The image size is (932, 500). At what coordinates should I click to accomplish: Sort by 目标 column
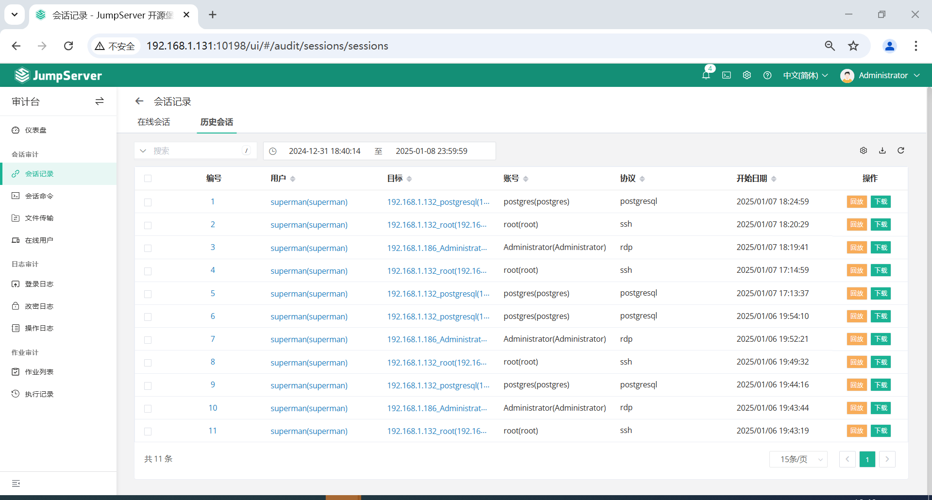tap(409, 179)
